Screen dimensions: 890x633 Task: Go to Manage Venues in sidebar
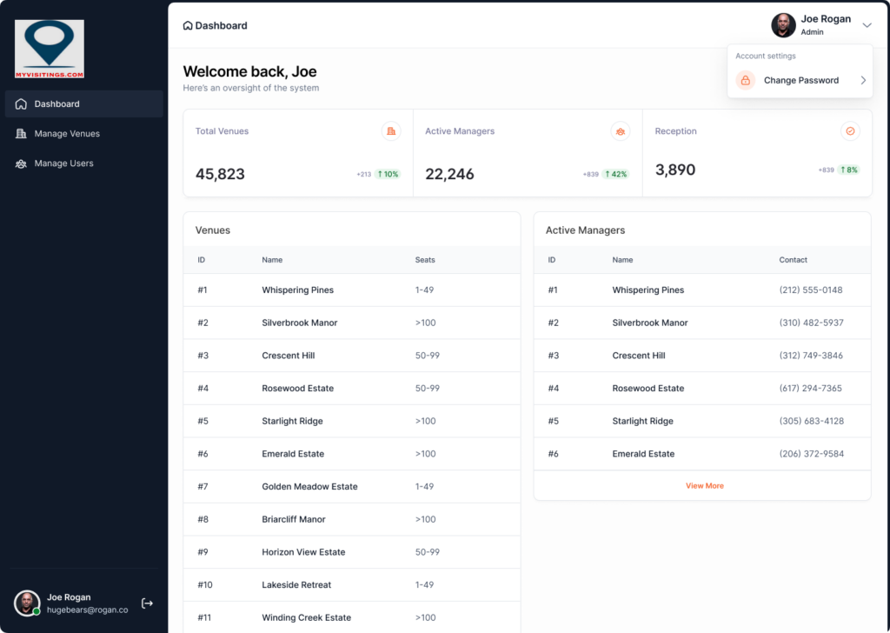click(x=67, y=134)
